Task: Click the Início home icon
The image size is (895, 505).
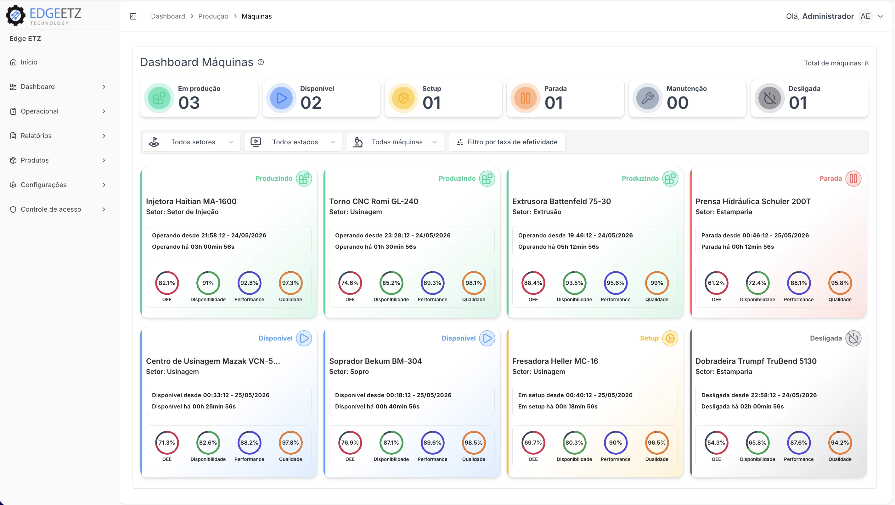Action: point(13,62)
